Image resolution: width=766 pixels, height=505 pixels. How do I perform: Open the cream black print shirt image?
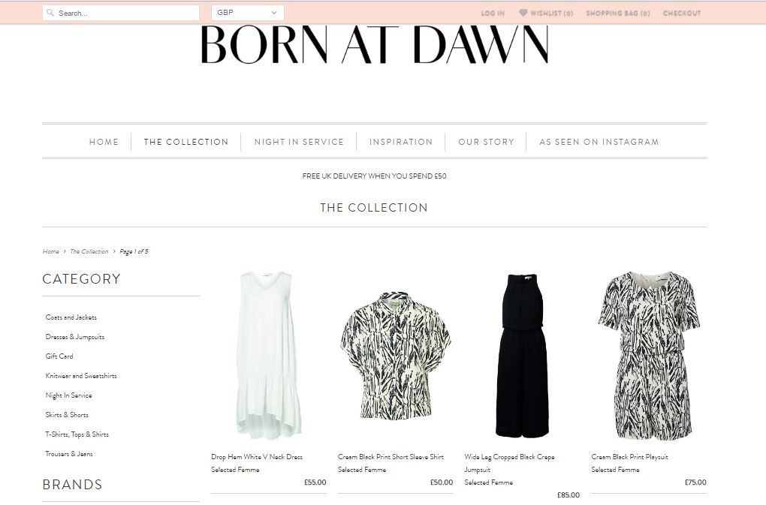click(395, 356)
